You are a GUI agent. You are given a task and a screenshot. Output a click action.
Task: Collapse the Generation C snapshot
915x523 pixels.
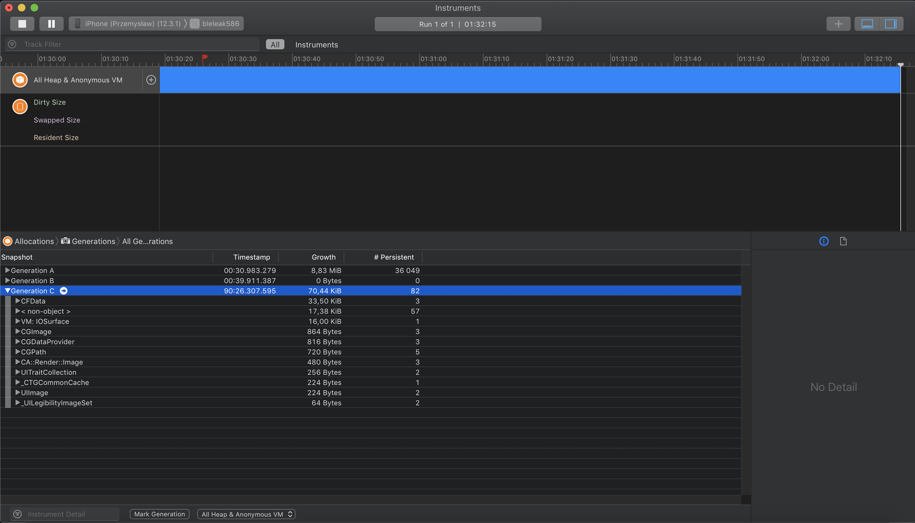coord(7,290)
